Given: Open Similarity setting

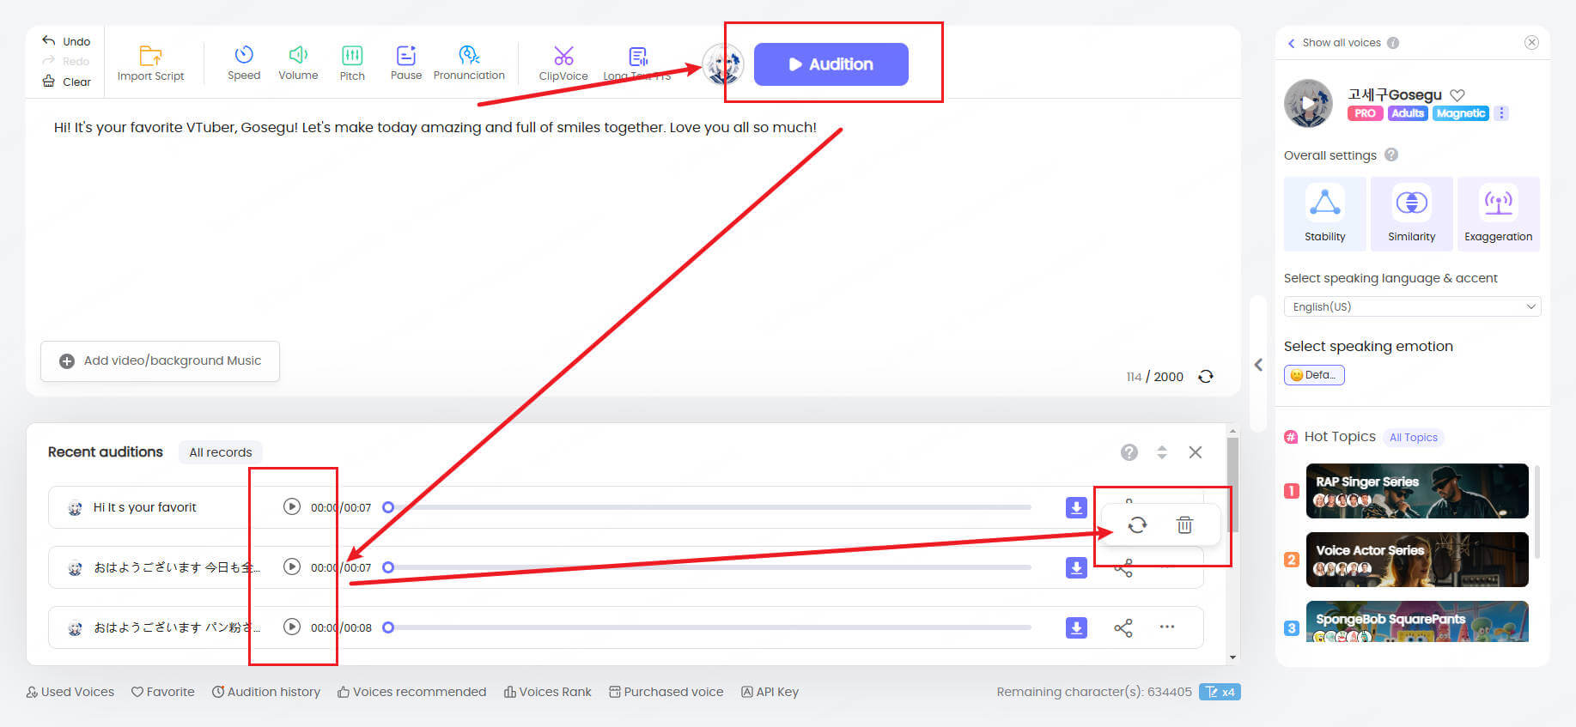Looking at the screenshot, I should tap(1412, 214).
